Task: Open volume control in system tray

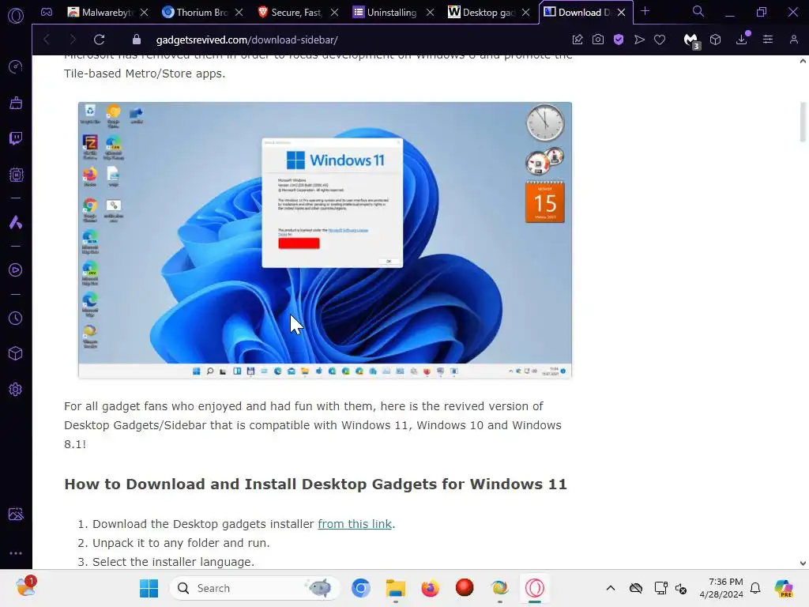Action: pos(681,588)
